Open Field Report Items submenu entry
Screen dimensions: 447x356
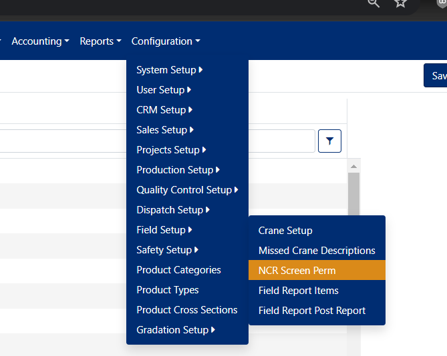(317, 291)
